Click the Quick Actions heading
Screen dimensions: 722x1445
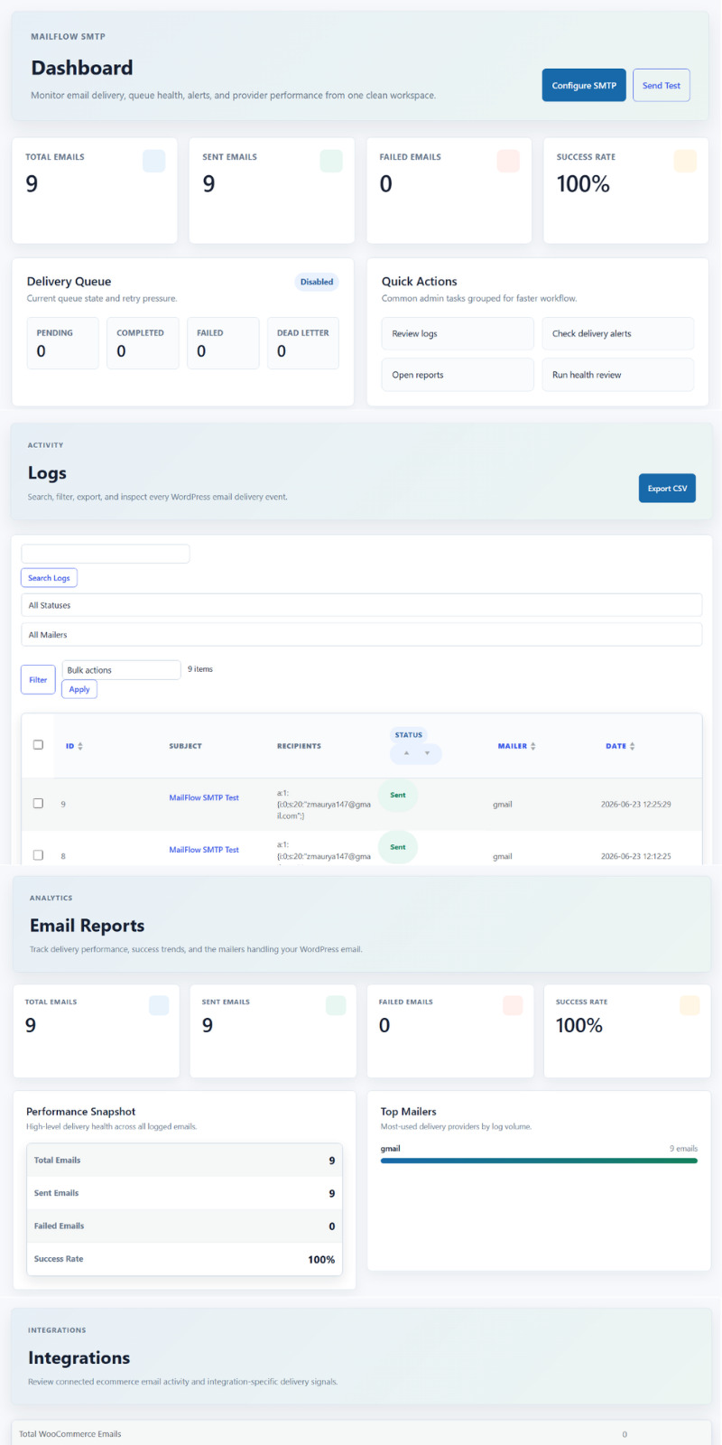point(419,282)
